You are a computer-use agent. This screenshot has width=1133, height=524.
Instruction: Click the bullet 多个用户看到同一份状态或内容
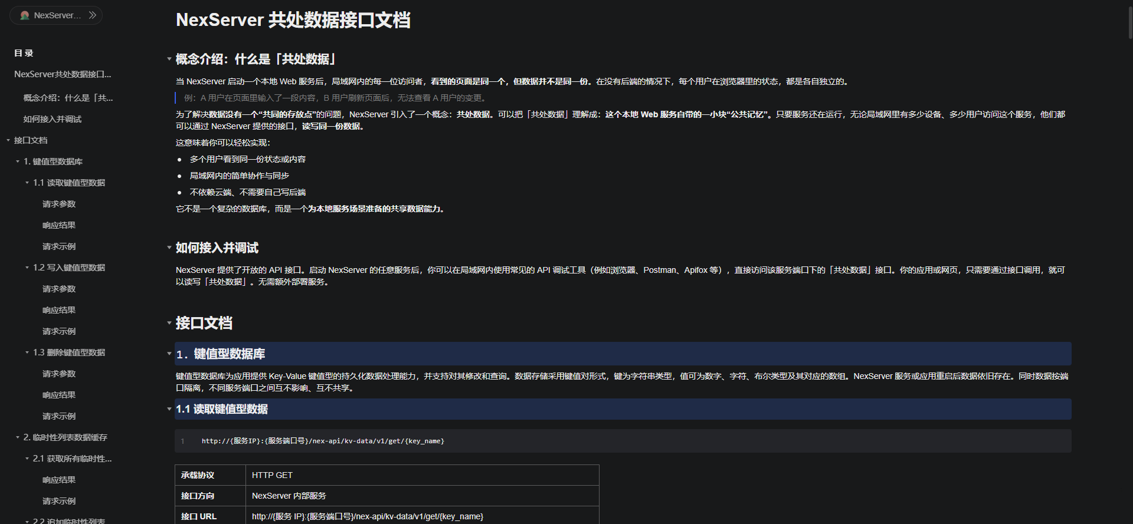click(248, 159)
